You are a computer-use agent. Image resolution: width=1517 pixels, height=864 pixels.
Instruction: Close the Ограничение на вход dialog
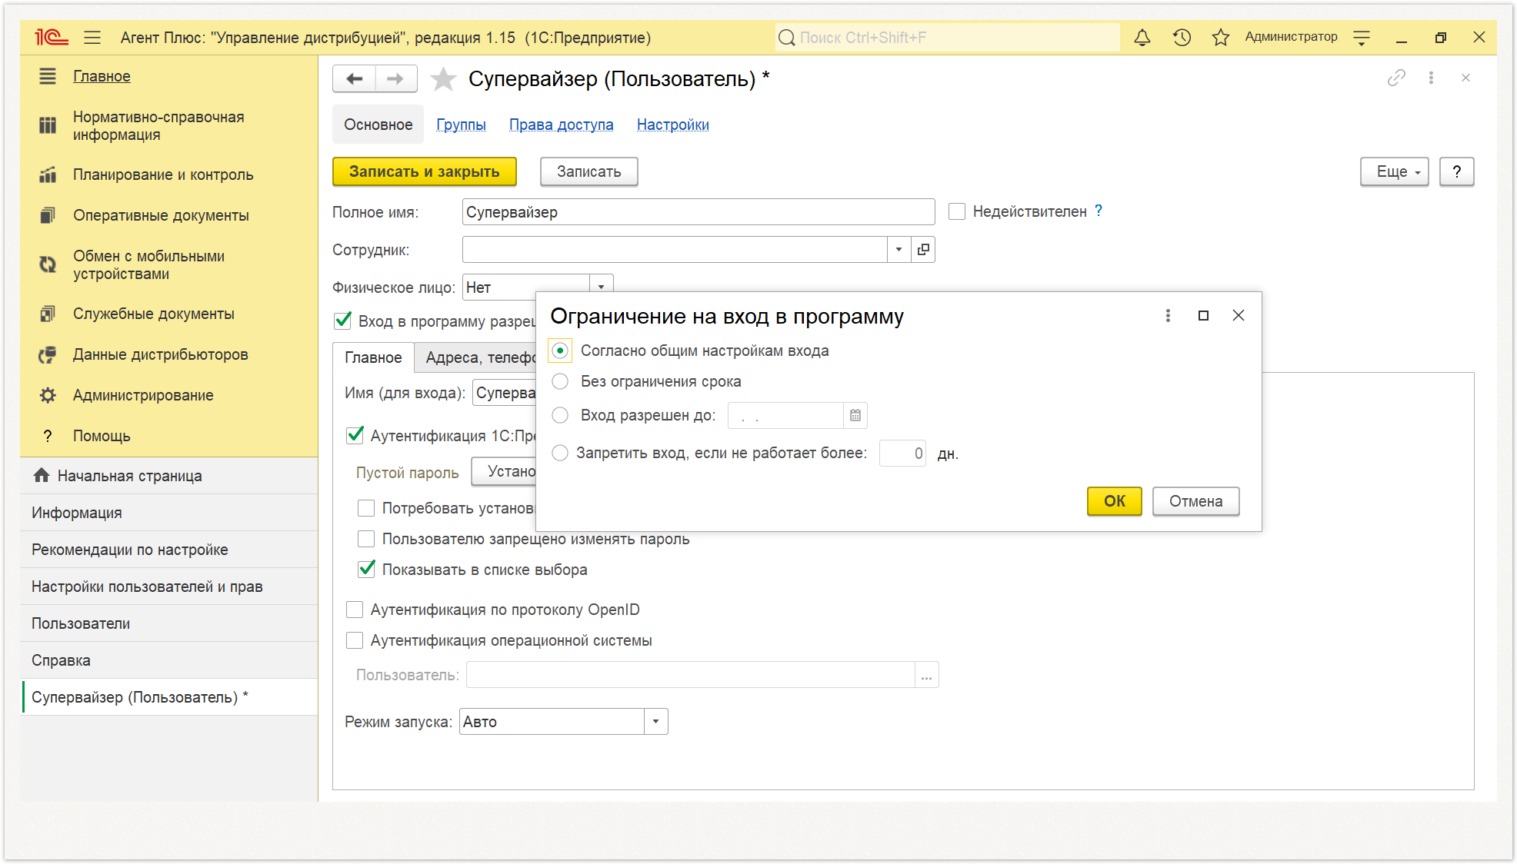click(1239, 315)
